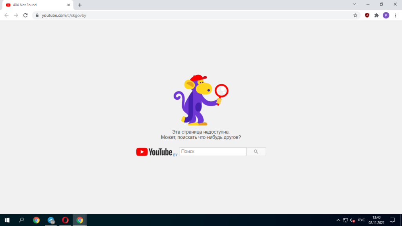
Task: Open a new tab with plus button
Action: pos(80,5)
